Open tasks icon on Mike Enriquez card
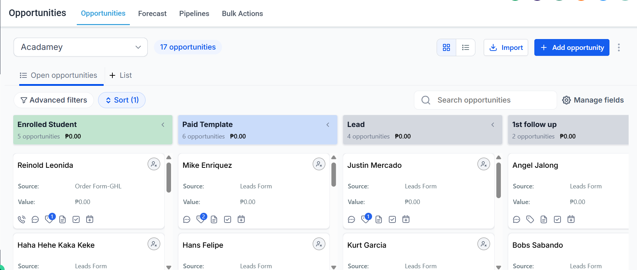The height and width of the screenshot is (270, 637). pos(228,219)
